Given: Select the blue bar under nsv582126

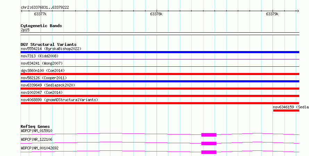Looking at the screenshot, I should pos(160,81).
